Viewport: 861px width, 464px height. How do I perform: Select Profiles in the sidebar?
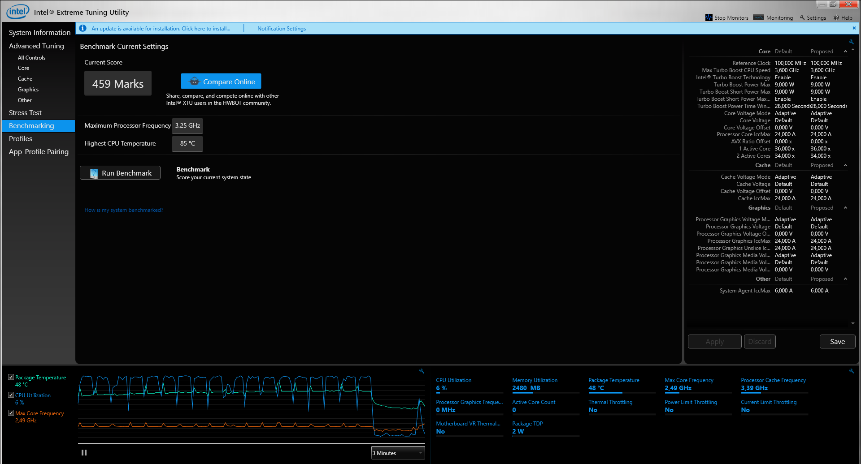[21, 139]
